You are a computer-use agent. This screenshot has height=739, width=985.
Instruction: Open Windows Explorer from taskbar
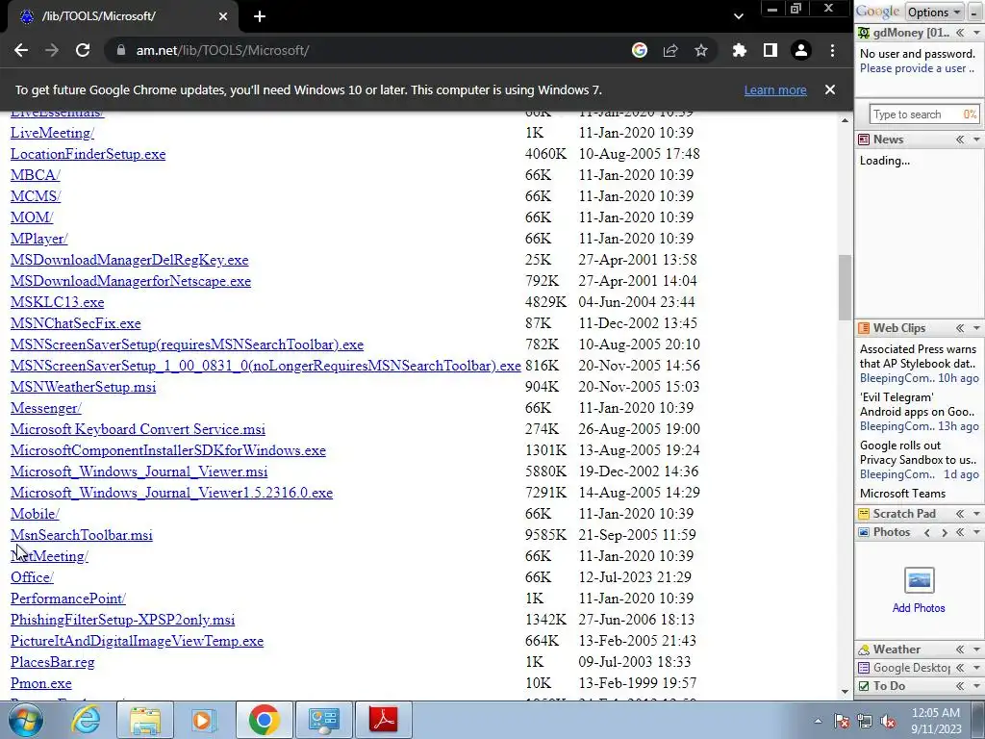coord(145,720)
